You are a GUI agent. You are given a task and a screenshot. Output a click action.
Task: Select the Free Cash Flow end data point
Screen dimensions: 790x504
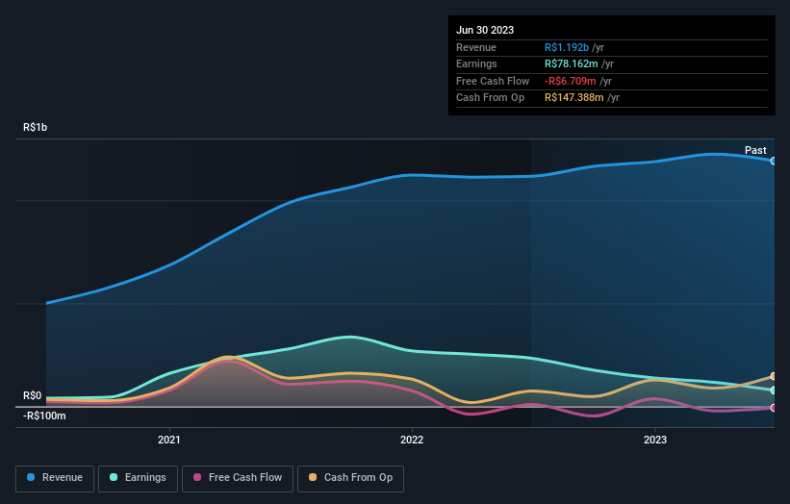click(x=773, y=408)
